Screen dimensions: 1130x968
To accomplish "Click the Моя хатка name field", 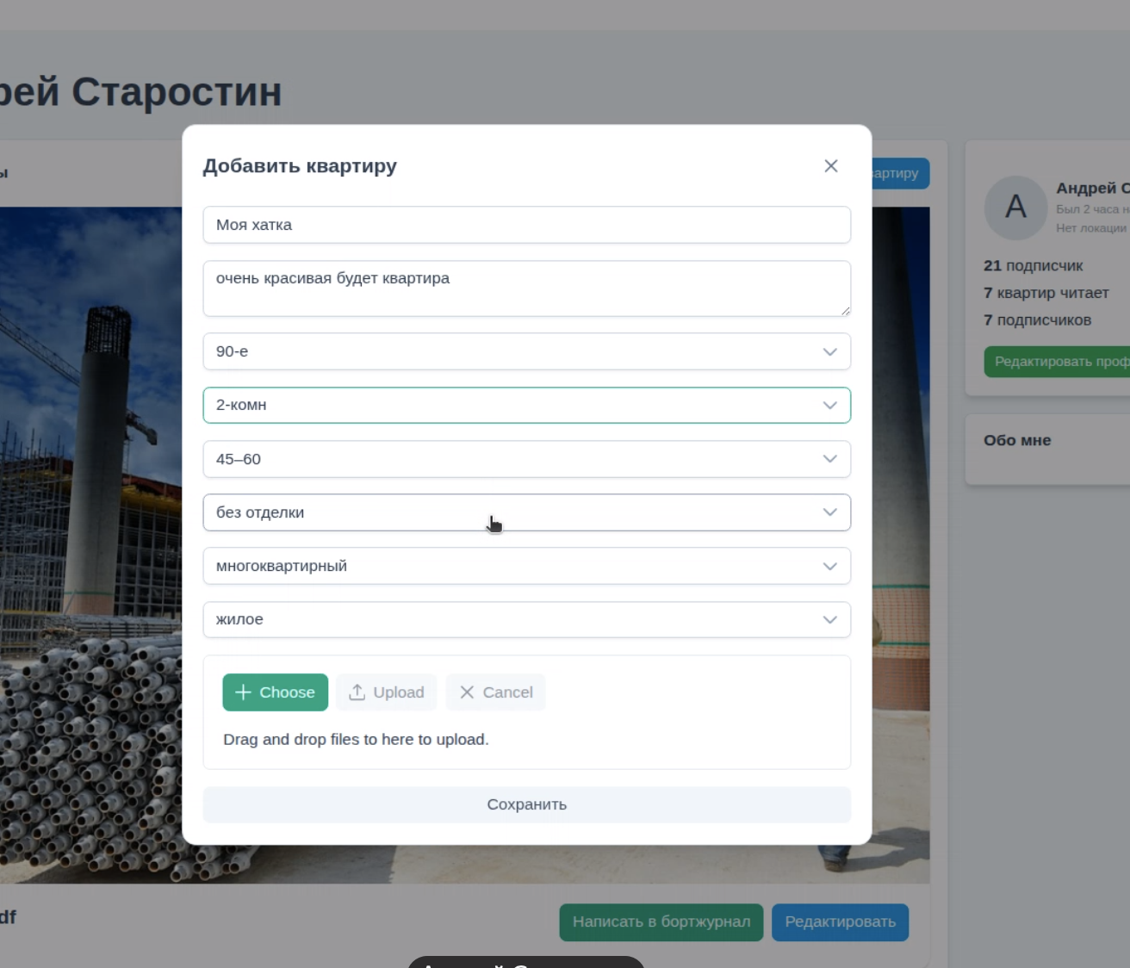I will [x=526, y=225].
